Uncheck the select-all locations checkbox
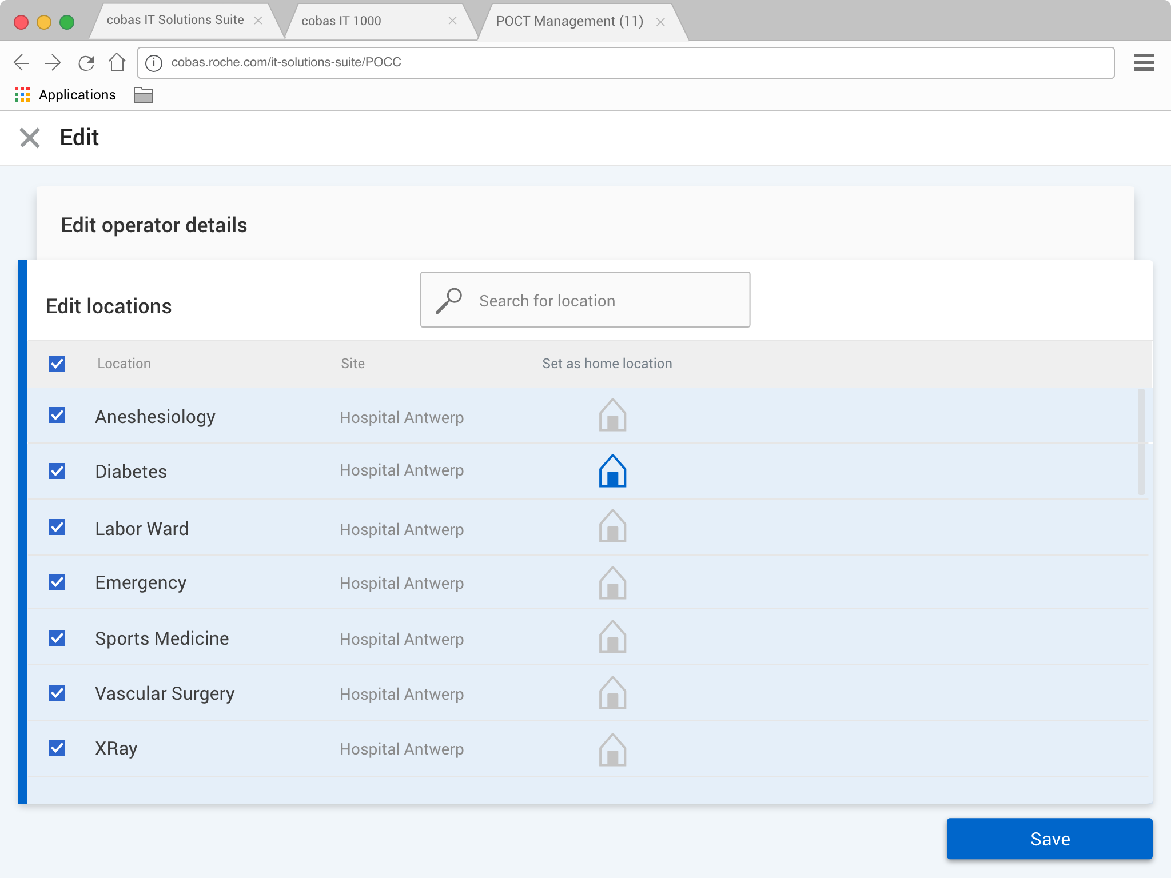Image resolution: width=1171 pixels, height=878 pixels. 57,364
